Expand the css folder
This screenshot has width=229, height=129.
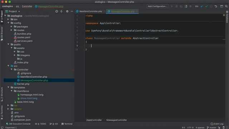pyautogui.click(x=15, y=52)
